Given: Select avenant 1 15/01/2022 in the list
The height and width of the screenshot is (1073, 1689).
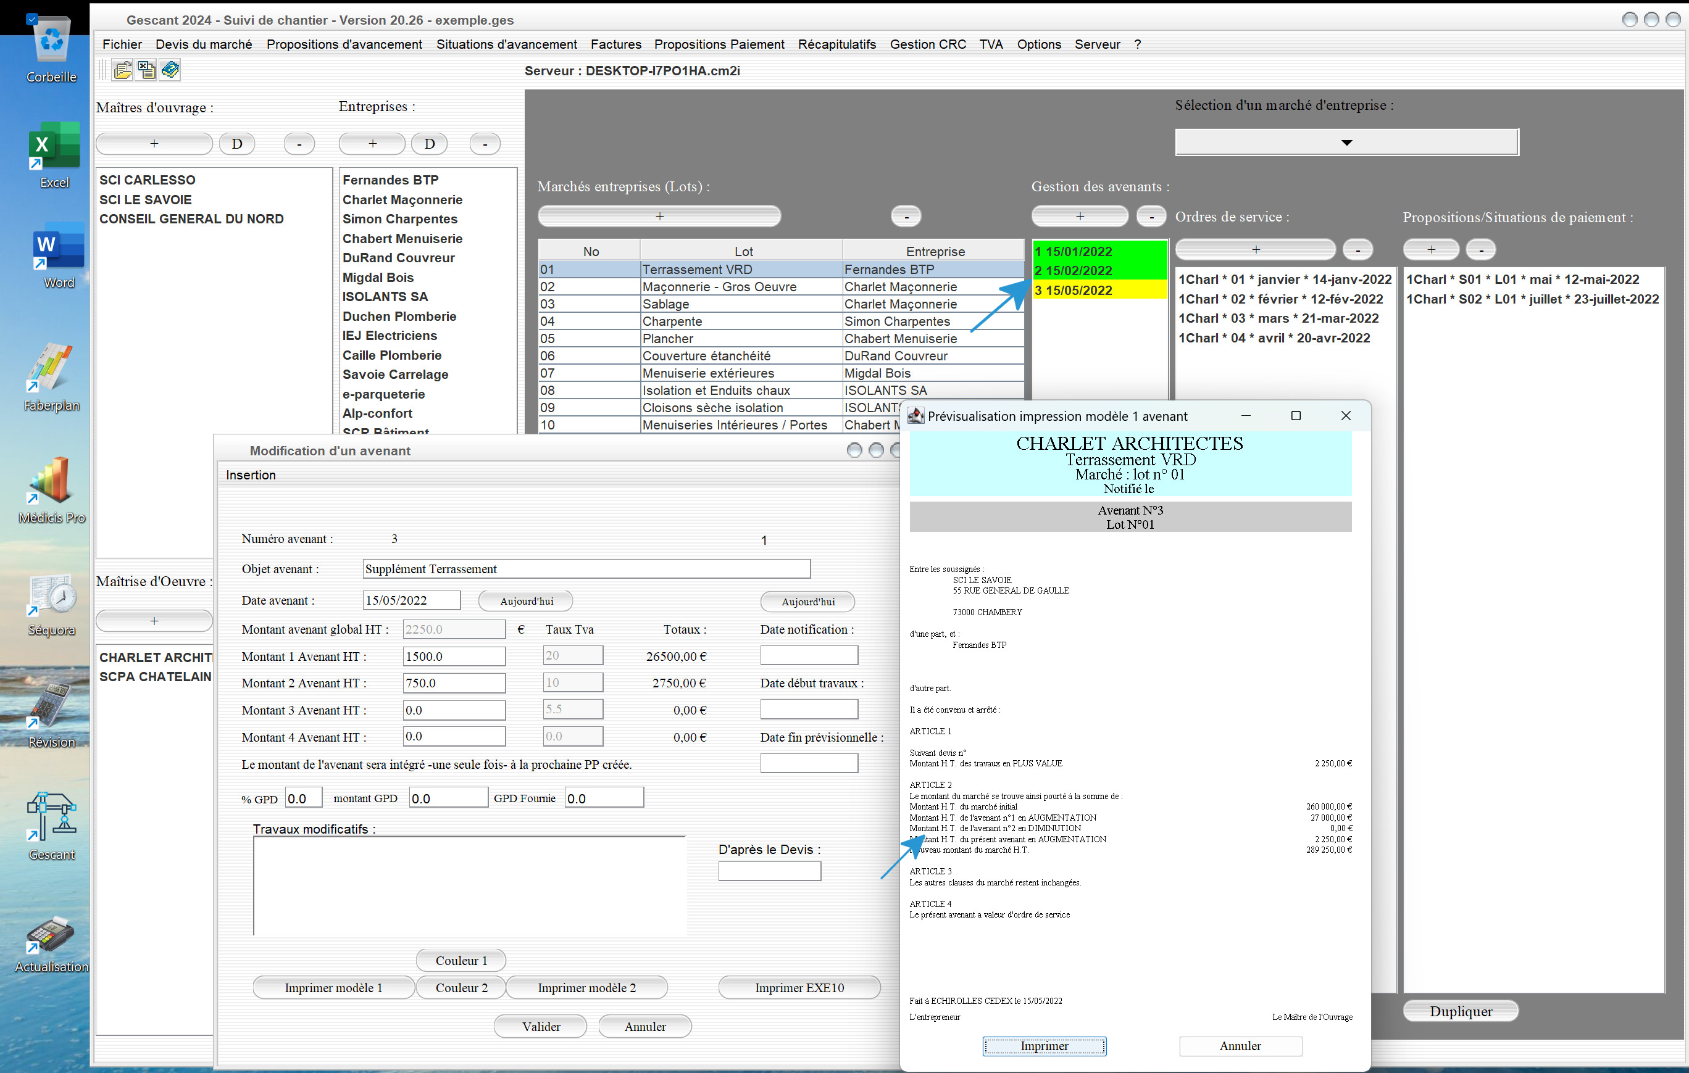Looking at the screenshot, I should [1099, 251].
